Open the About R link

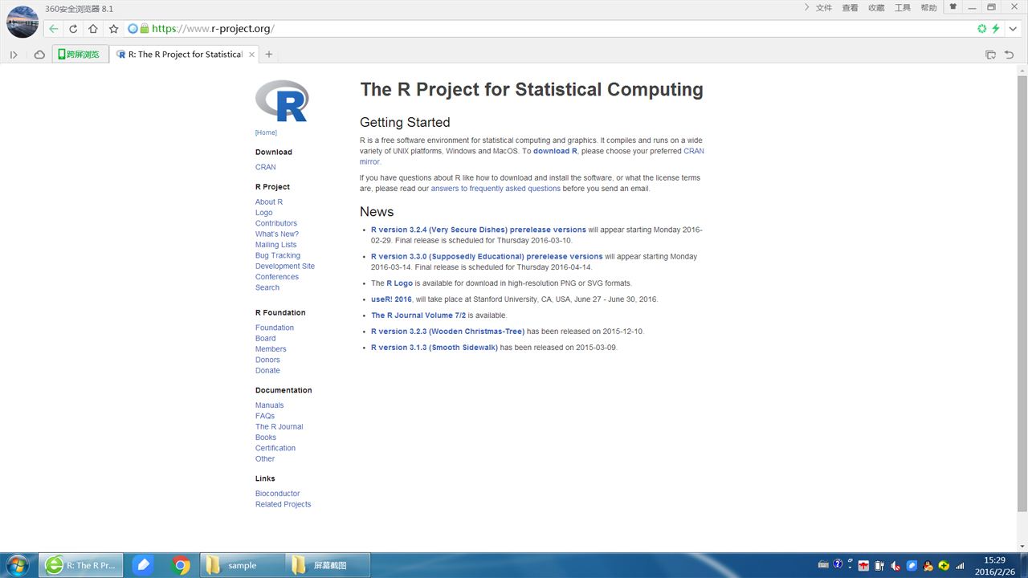point(269,202)
